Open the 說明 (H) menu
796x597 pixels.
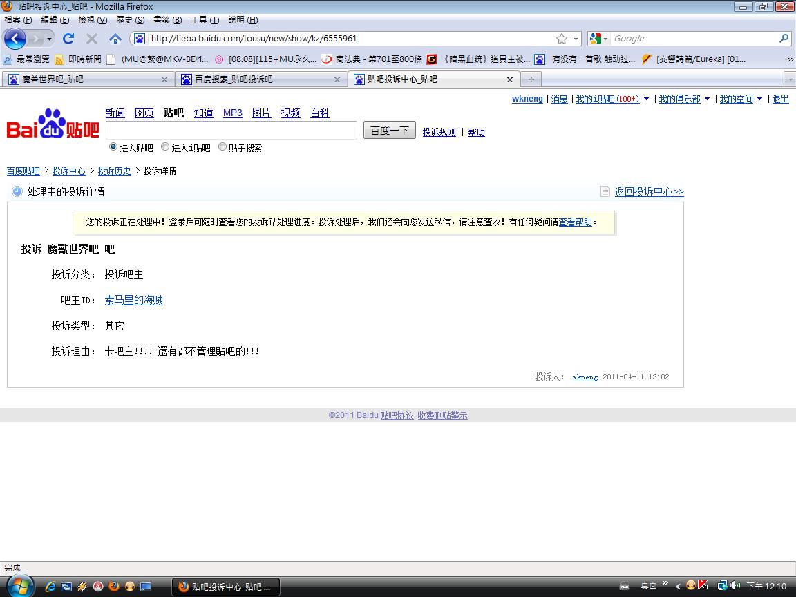[243, 20]
